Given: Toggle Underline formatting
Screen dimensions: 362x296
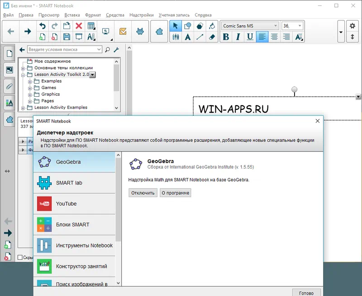Looking at the screenshot, I should tap(250, 37).
